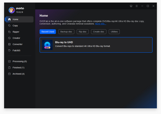The image size is (161, 114).
Task: Go to Home in the sidebar
Action: [x=19, y=19]
